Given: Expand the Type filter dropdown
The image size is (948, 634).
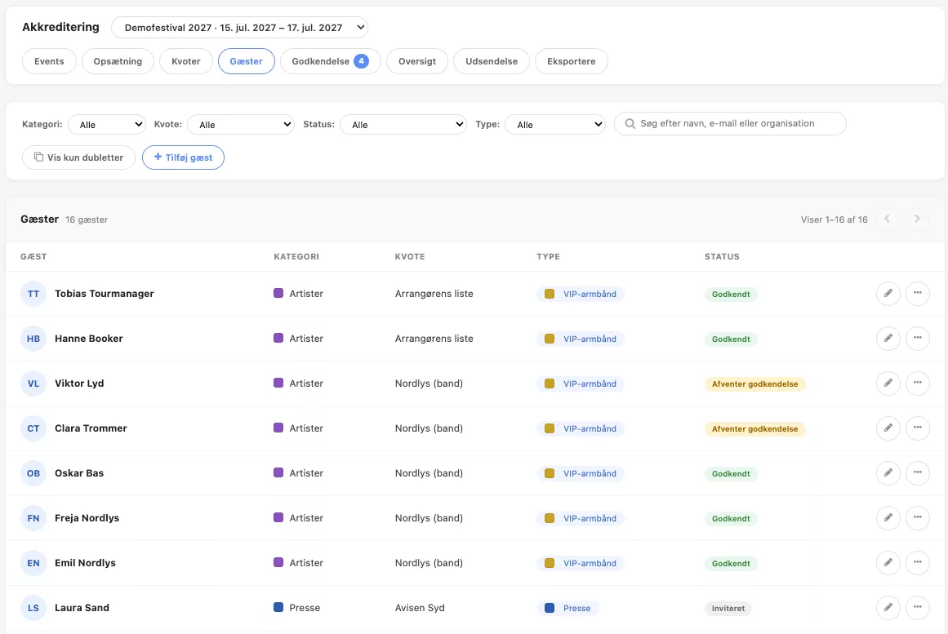Looking at the screenshot, I should click(555, 125).
